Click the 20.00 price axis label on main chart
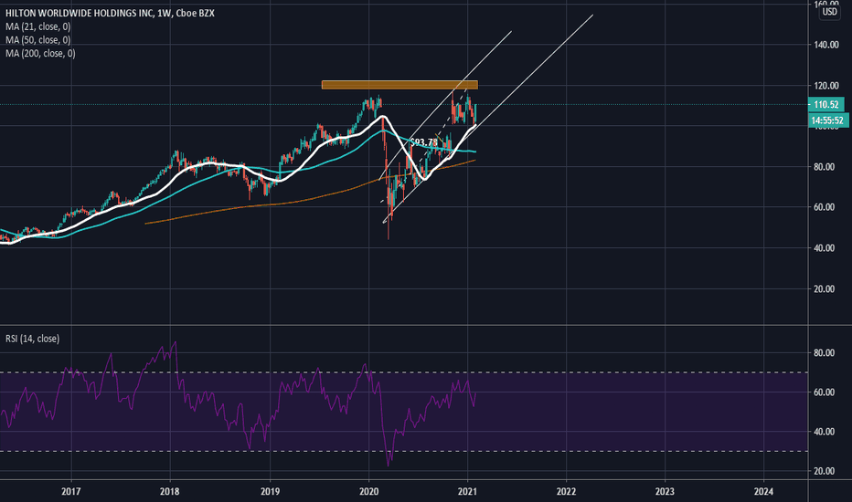 tap(824, 289)
